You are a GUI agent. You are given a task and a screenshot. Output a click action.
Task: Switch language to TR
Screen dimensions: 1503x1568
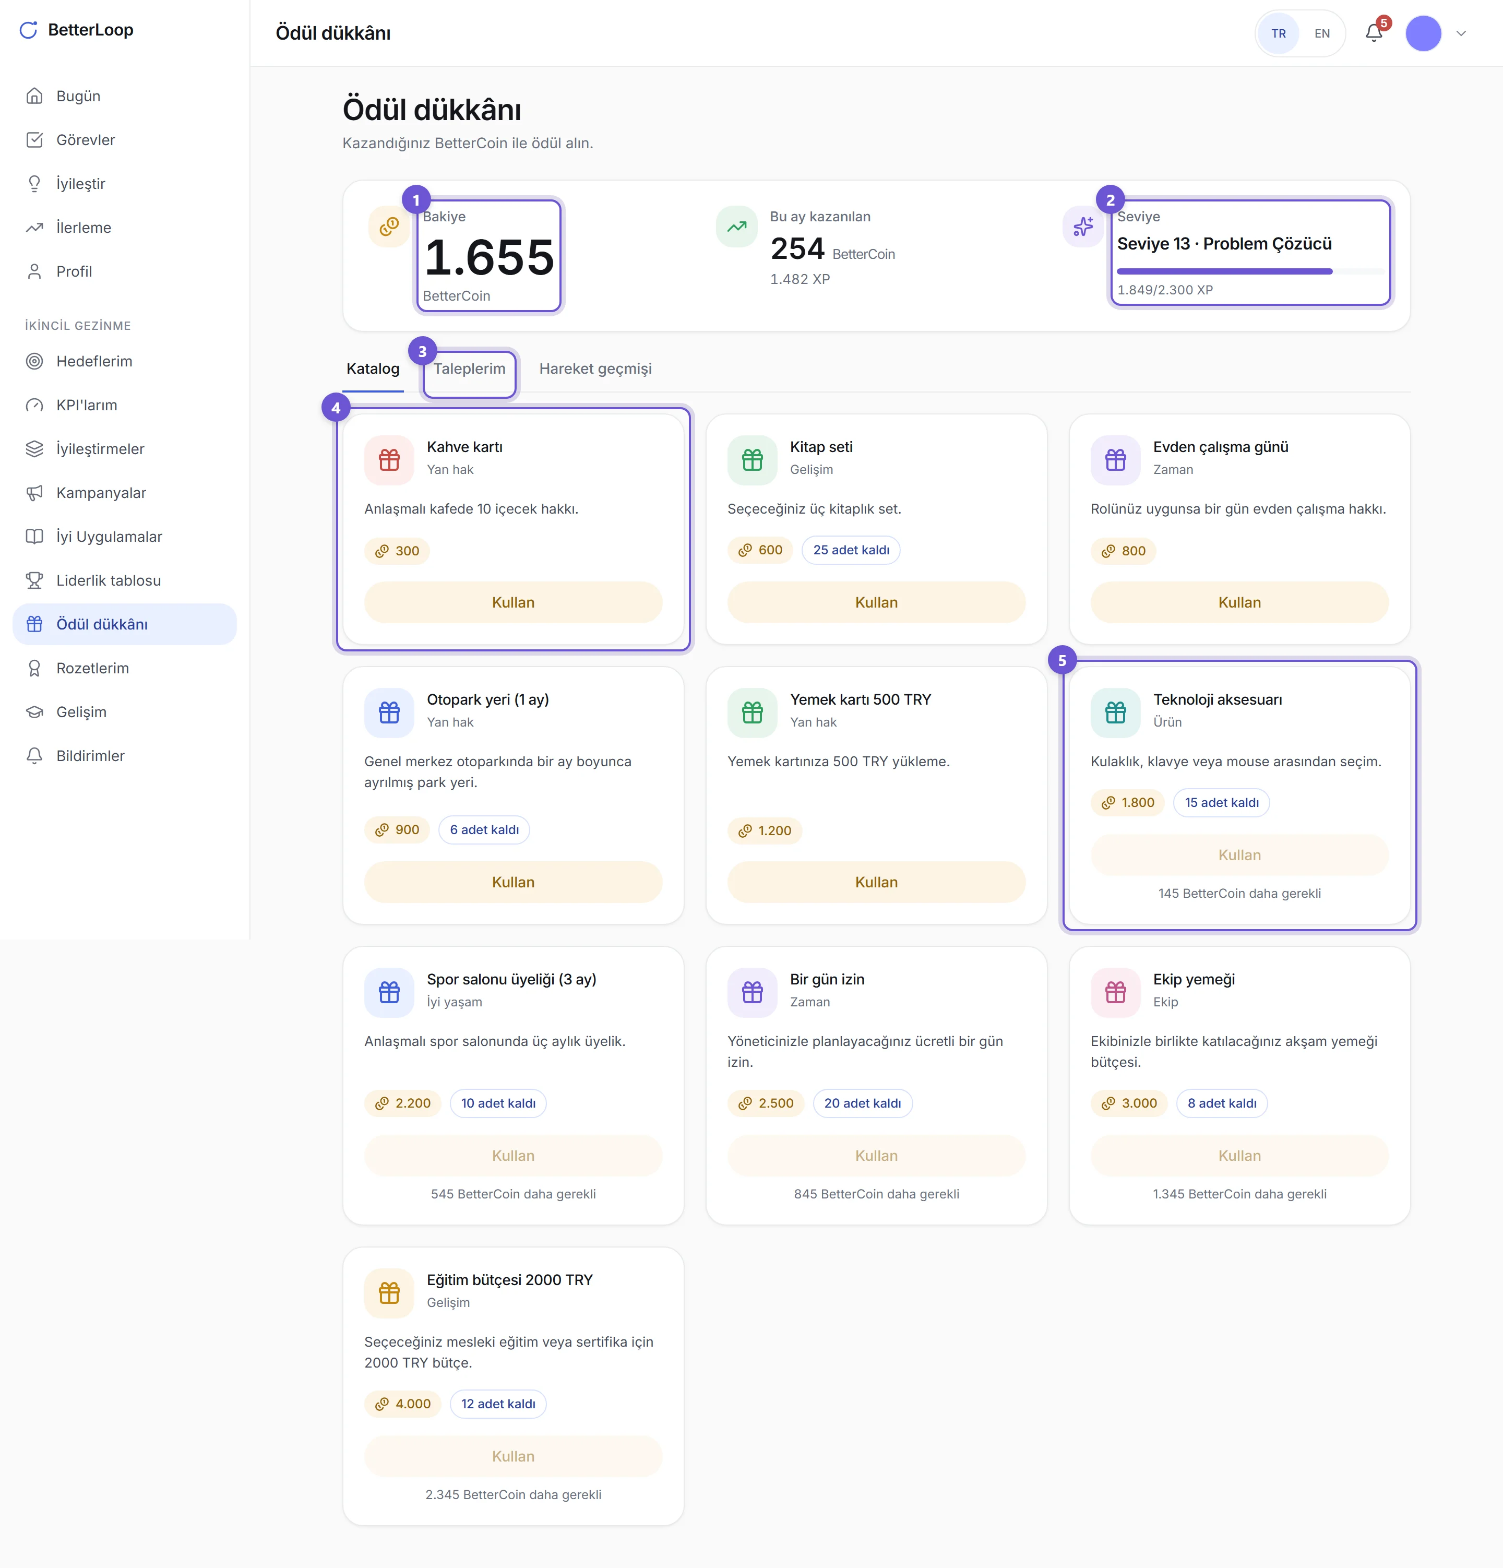click(x=1278, y=33)
